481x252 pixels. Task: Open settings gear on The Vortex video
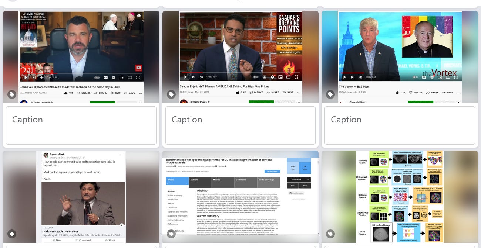point(433,77)
